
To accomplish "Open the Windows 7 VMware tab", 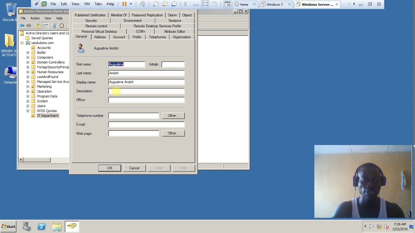I will point(275,5).
